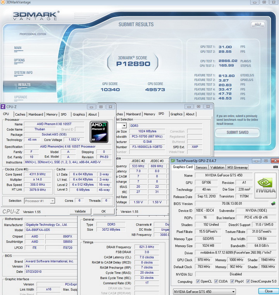Image resolution: width=279 pixels, height=295 pixels.
Task: Open the Memory tab in front CPU-Z
Action: point(52,115)
